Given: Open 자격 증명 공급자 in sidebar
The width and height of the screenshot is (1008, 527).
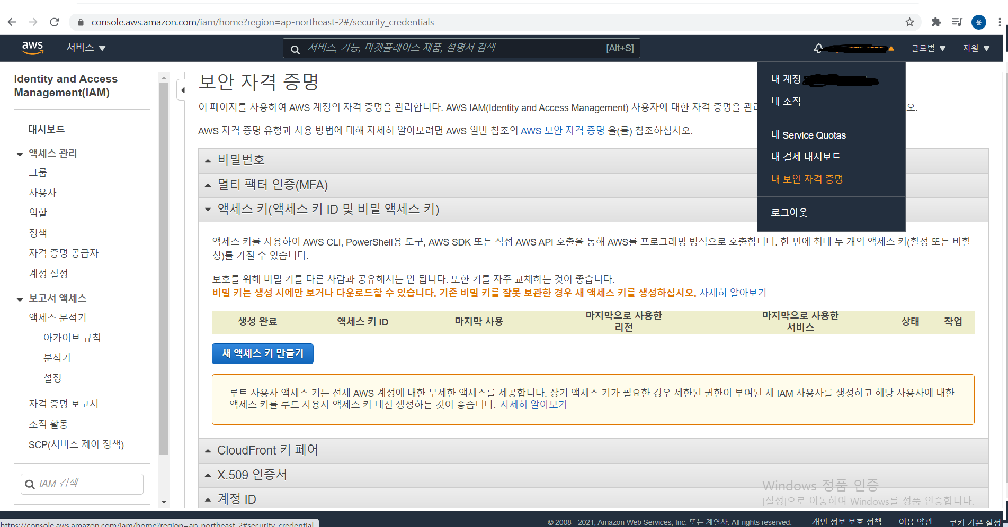Looking at the screenshot, I should click(64, 253).
